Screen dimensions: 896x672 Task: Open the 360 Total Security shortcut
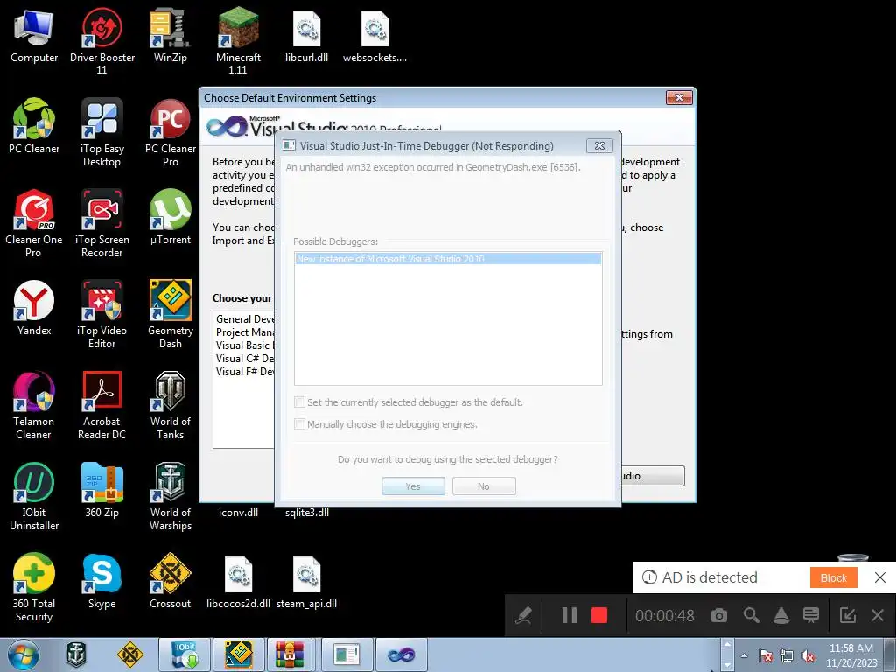pyautogui.click(x=34, y=587)
